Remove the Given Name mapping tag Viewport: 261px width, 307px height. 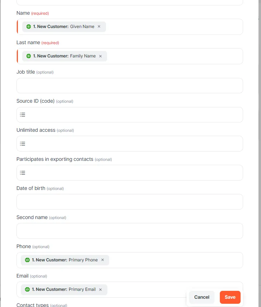99,27
